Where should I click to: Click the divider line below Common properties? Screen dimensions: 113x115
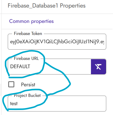[57, 29]
